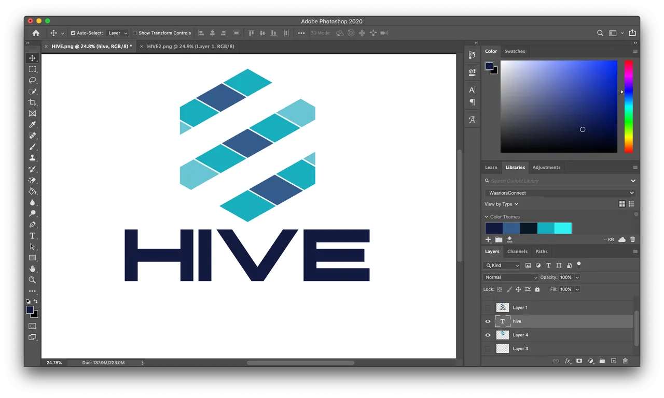
Task: Switch to HIVE2.png document tab
Action: click(x=190, y=46)
